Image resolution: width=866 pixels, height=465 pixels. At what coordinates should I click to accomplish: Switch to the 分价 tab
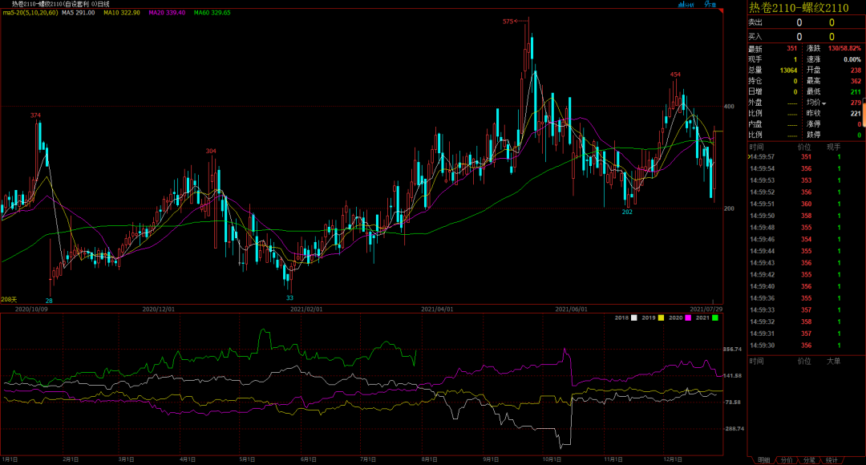[787, 460]
